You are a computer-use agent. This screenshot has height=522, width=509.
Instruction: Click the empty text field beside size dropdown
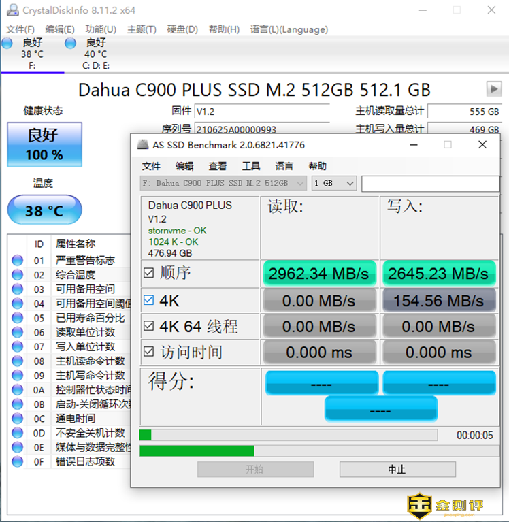pyautogui.click(x=429, y=183)
